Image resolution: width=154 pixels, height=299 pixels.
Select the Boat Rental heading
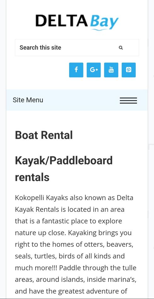(x=44, y=135)
